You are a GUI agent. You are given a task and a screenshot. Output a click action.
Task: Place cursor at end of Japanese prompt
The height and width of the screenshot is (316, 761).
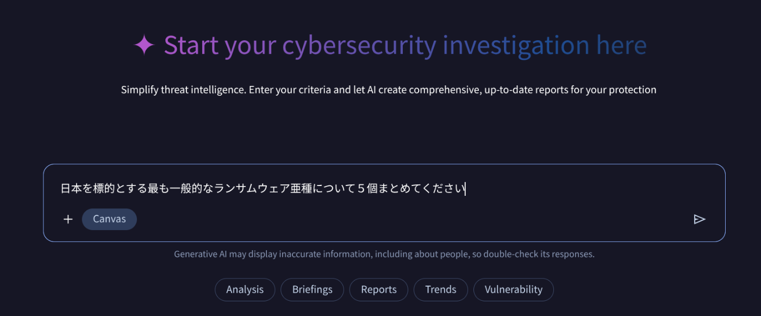pyautogui.click(x=465, y=189)
